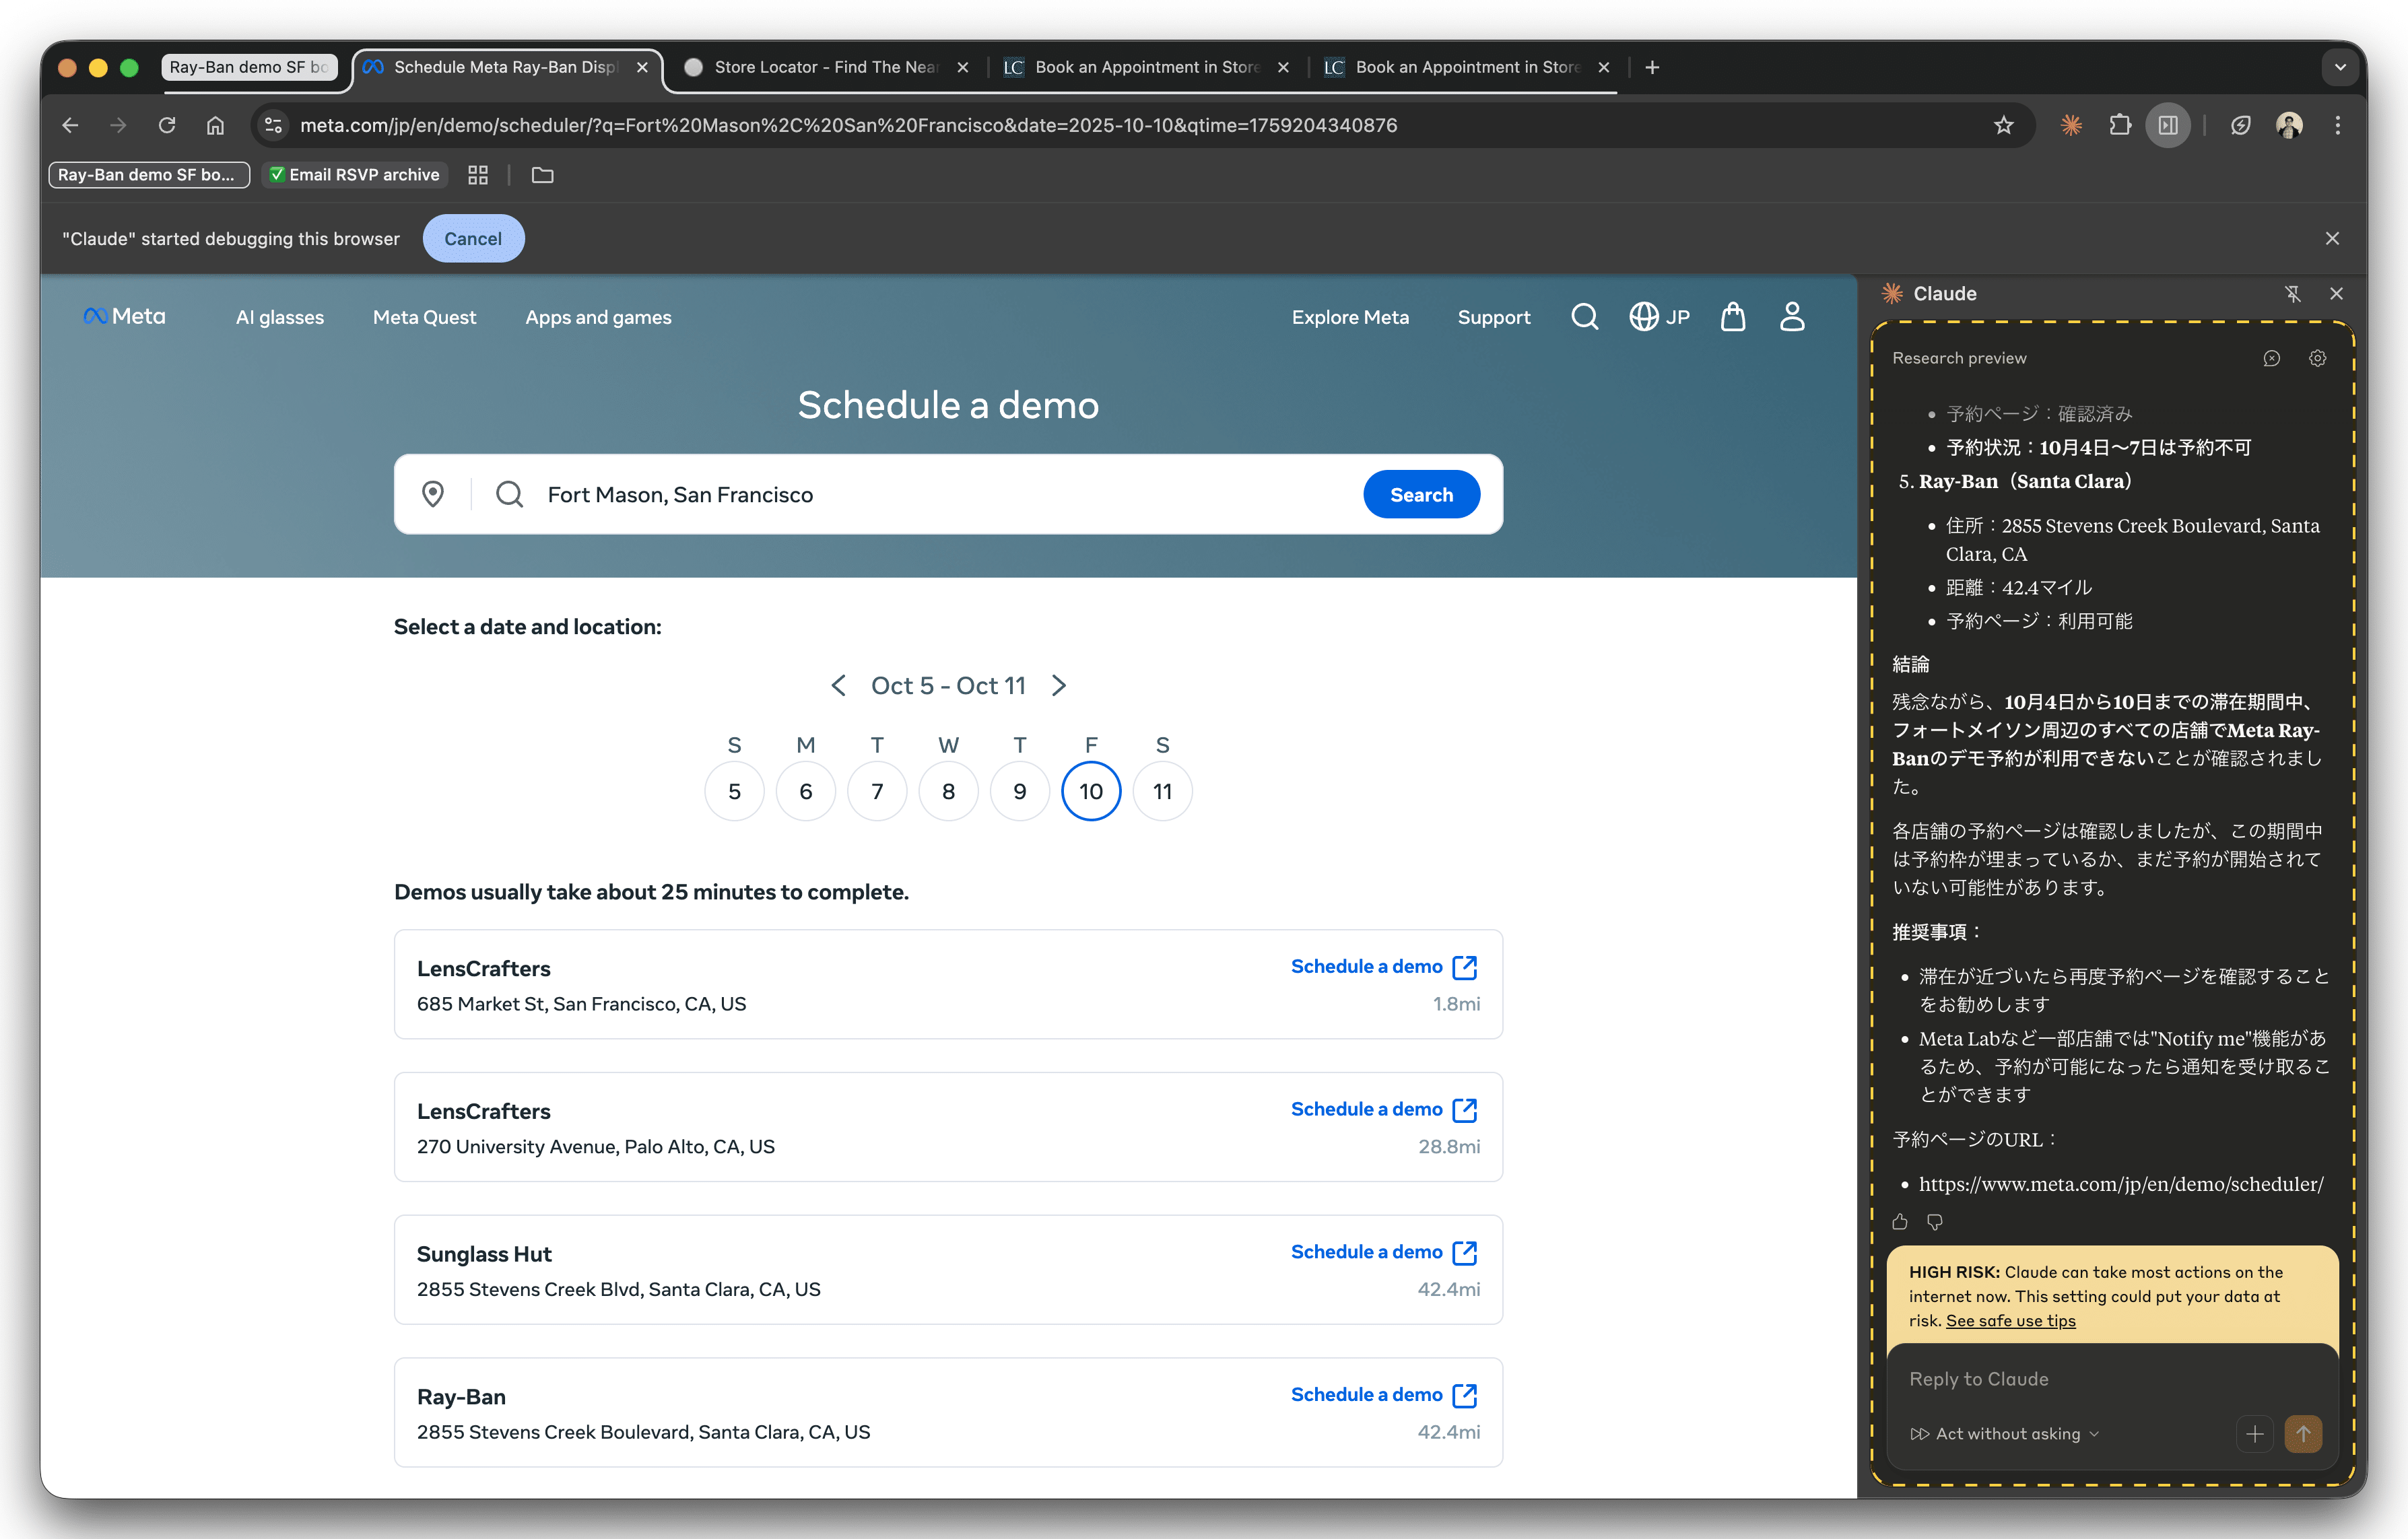Click the search magnifier in the Meta header

click(1584, 317)
